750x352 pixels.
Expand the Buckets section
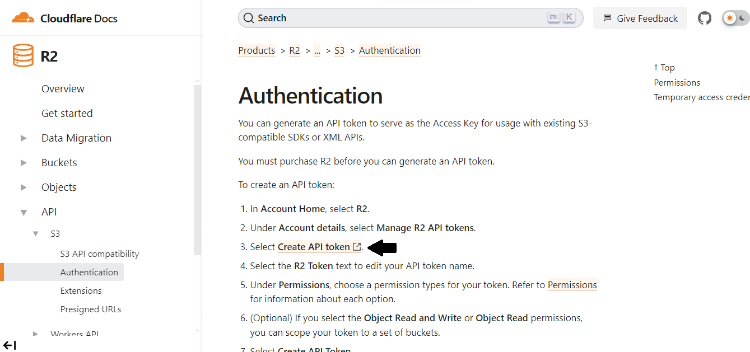pyautogui.click(x=24, y=162)
